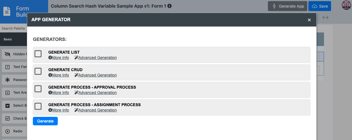Viewport: 352px width, 140px height.
Task: Open More Info for Generate List
Action: pyautogui.click(x=60, y=58)
